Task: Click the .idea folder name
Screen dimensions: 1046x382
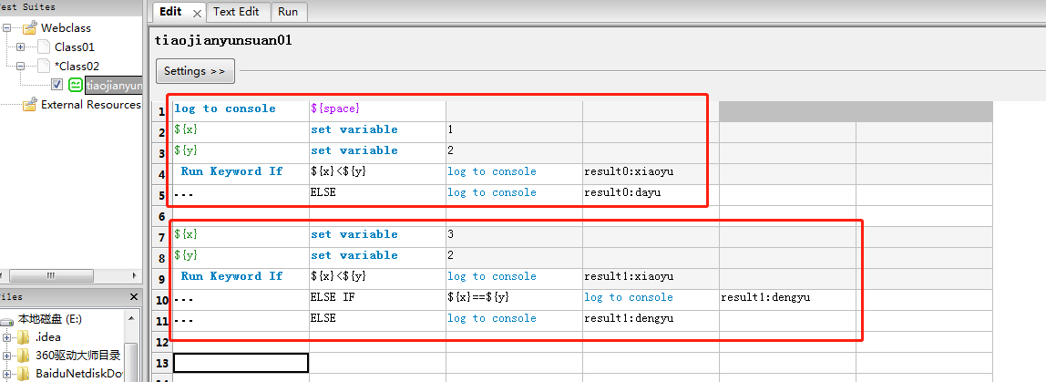Action: click(47, 337)
